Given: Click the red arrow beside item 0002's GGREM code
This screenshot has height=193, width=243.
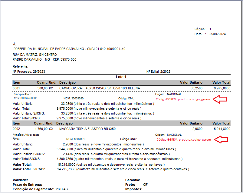Looking at the screenshot, I should pyautogui.click(x=221, y=139).
